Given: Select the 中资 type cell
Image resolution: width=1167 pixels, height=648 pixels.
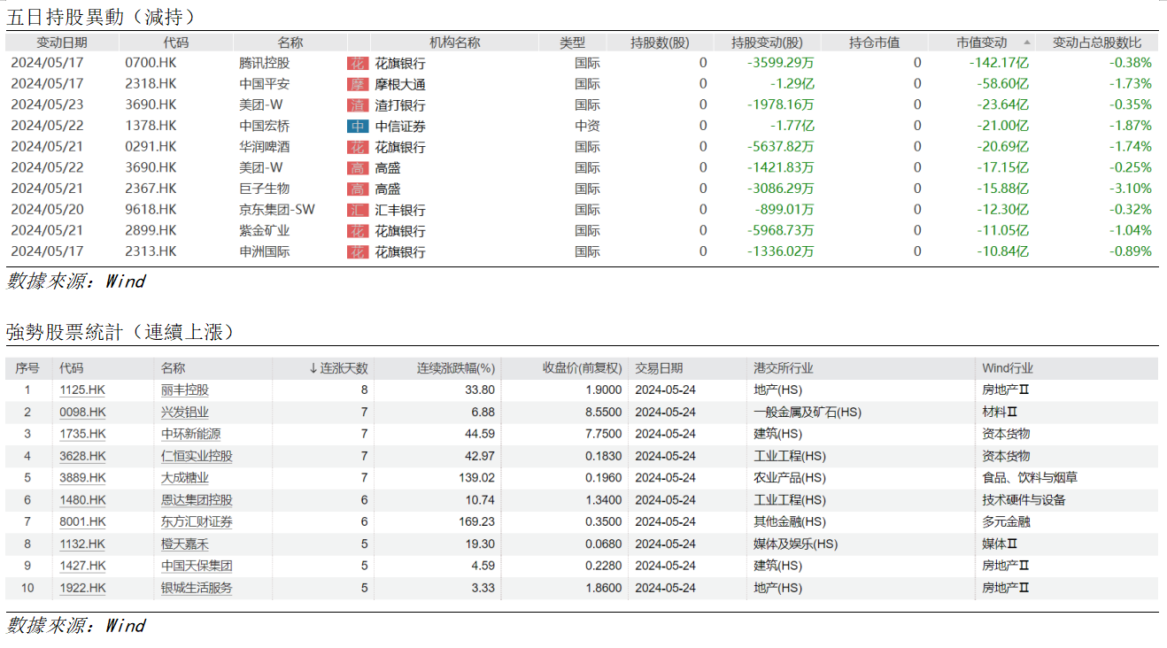Looking at the screenshot, I should click(587, 126).
